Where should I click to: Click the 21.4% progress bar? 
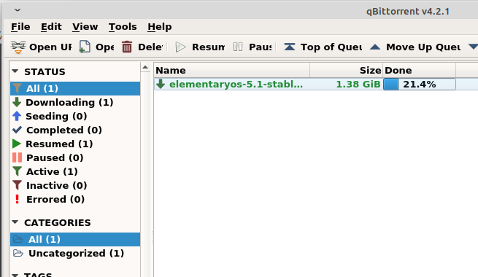tap(420, 85)
